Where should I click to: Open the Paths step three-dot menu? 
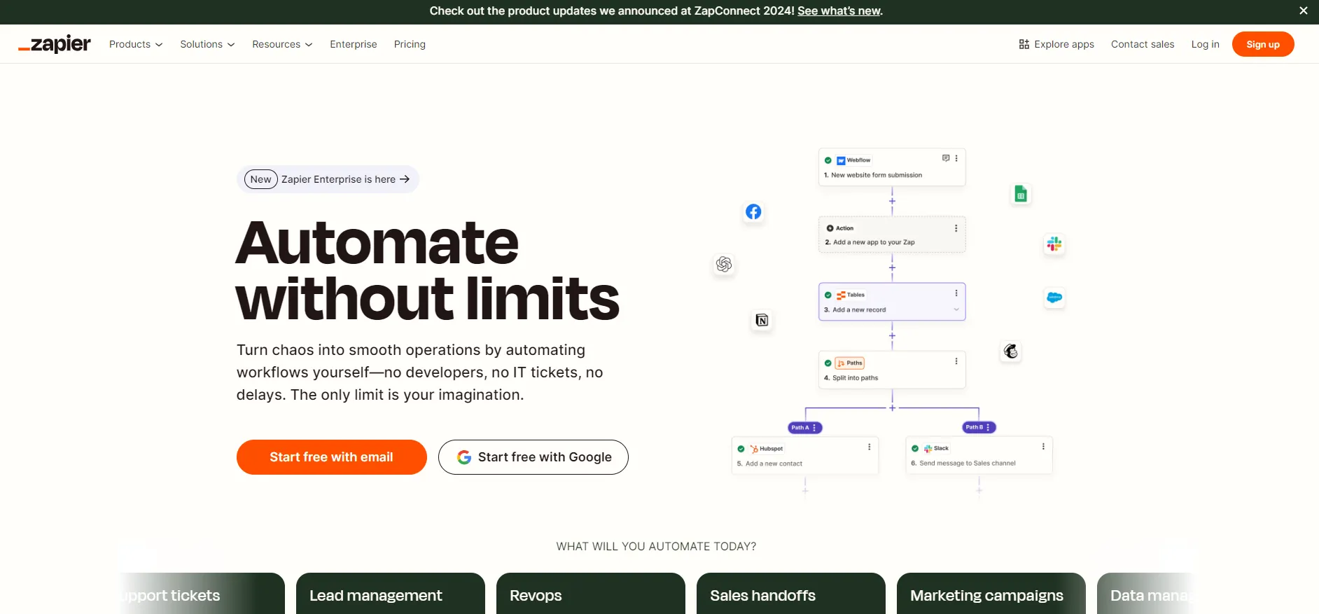(956, 361)
